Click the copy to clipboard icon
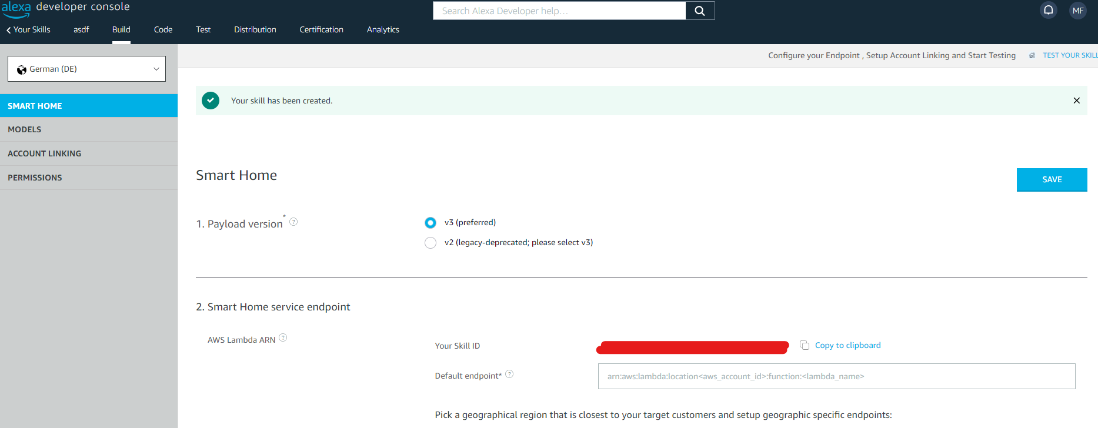 [x=805, y=345]
